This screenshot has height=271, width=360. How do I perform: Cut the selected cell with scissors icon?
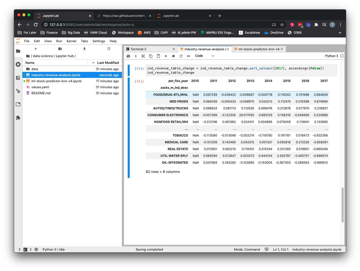(143, 56)
